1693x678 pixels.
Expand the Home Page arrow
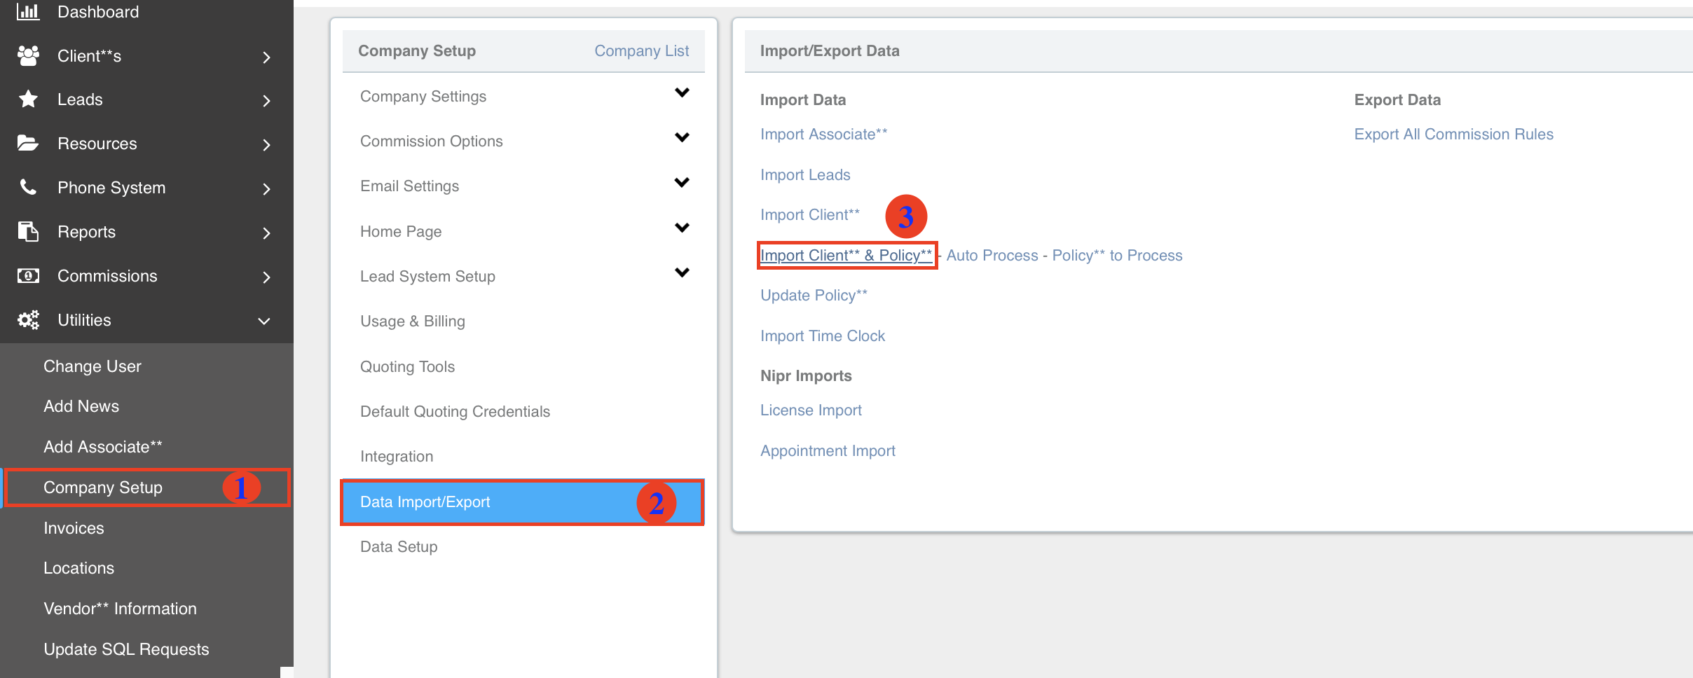tap(682, 228)
